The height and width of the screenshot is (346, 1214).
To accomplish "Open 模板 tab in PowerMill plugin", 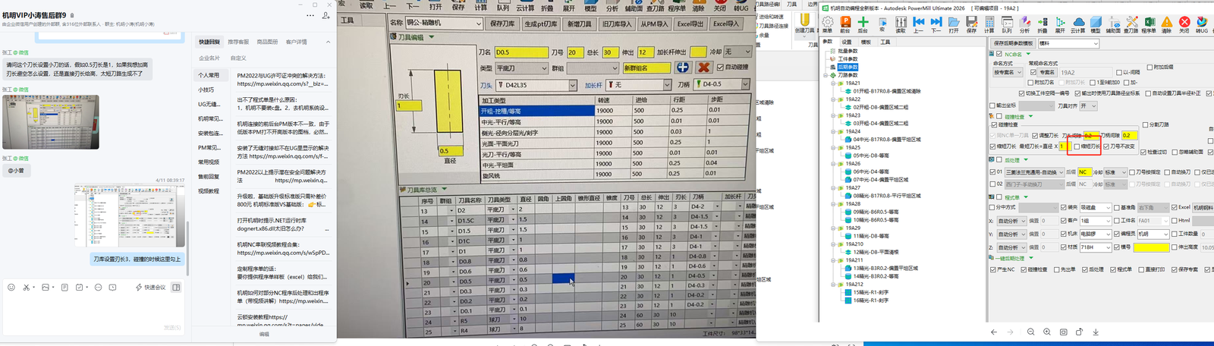I will [866, 42].
